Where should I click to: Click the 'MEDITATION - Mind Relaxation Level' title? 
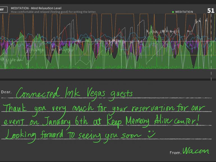point(36,8)
